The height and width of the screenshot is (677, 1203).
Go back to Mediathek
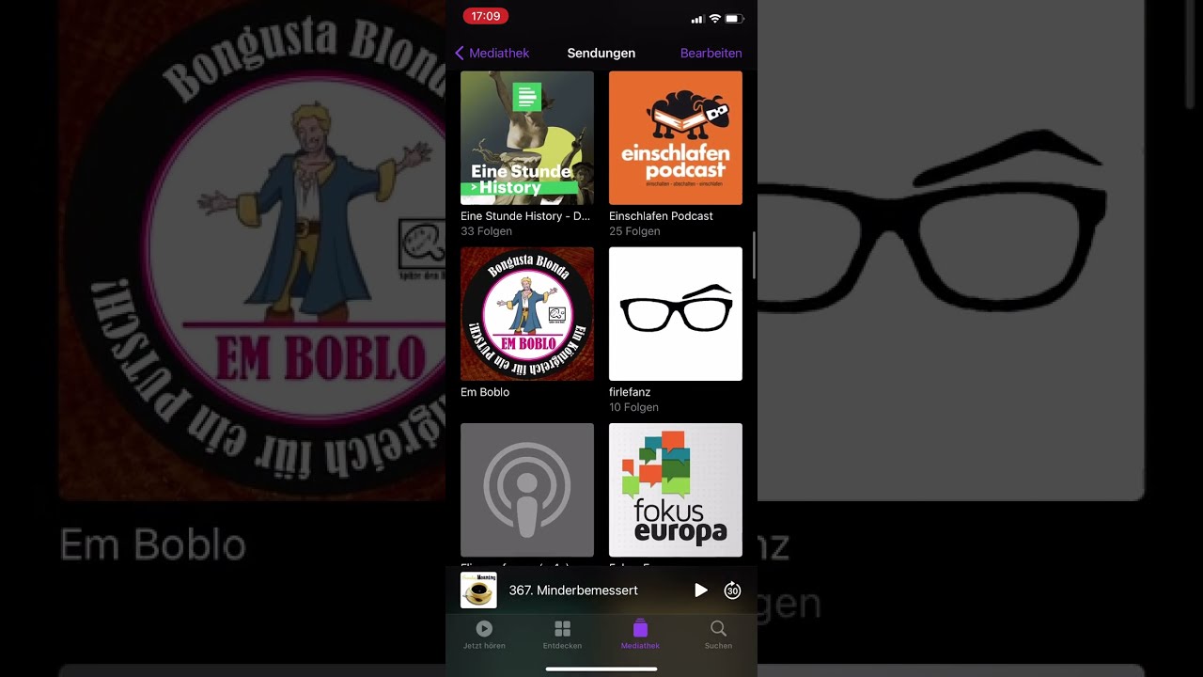(x=492, y=54)
